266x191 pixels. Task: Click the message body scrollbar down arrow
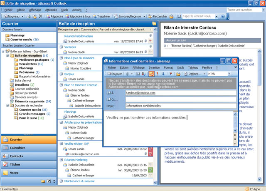[x=235, y=130]
